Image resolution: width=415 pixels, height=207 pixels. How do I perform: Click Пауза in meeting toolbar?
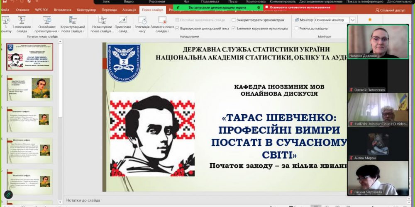233,2
